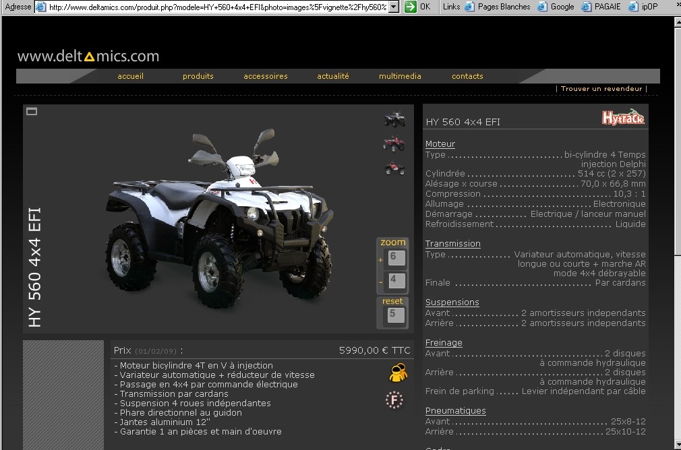Select the bright red quad thumbnail
Image resolution: width=681 pixels, height=450 pixels.
394,168
